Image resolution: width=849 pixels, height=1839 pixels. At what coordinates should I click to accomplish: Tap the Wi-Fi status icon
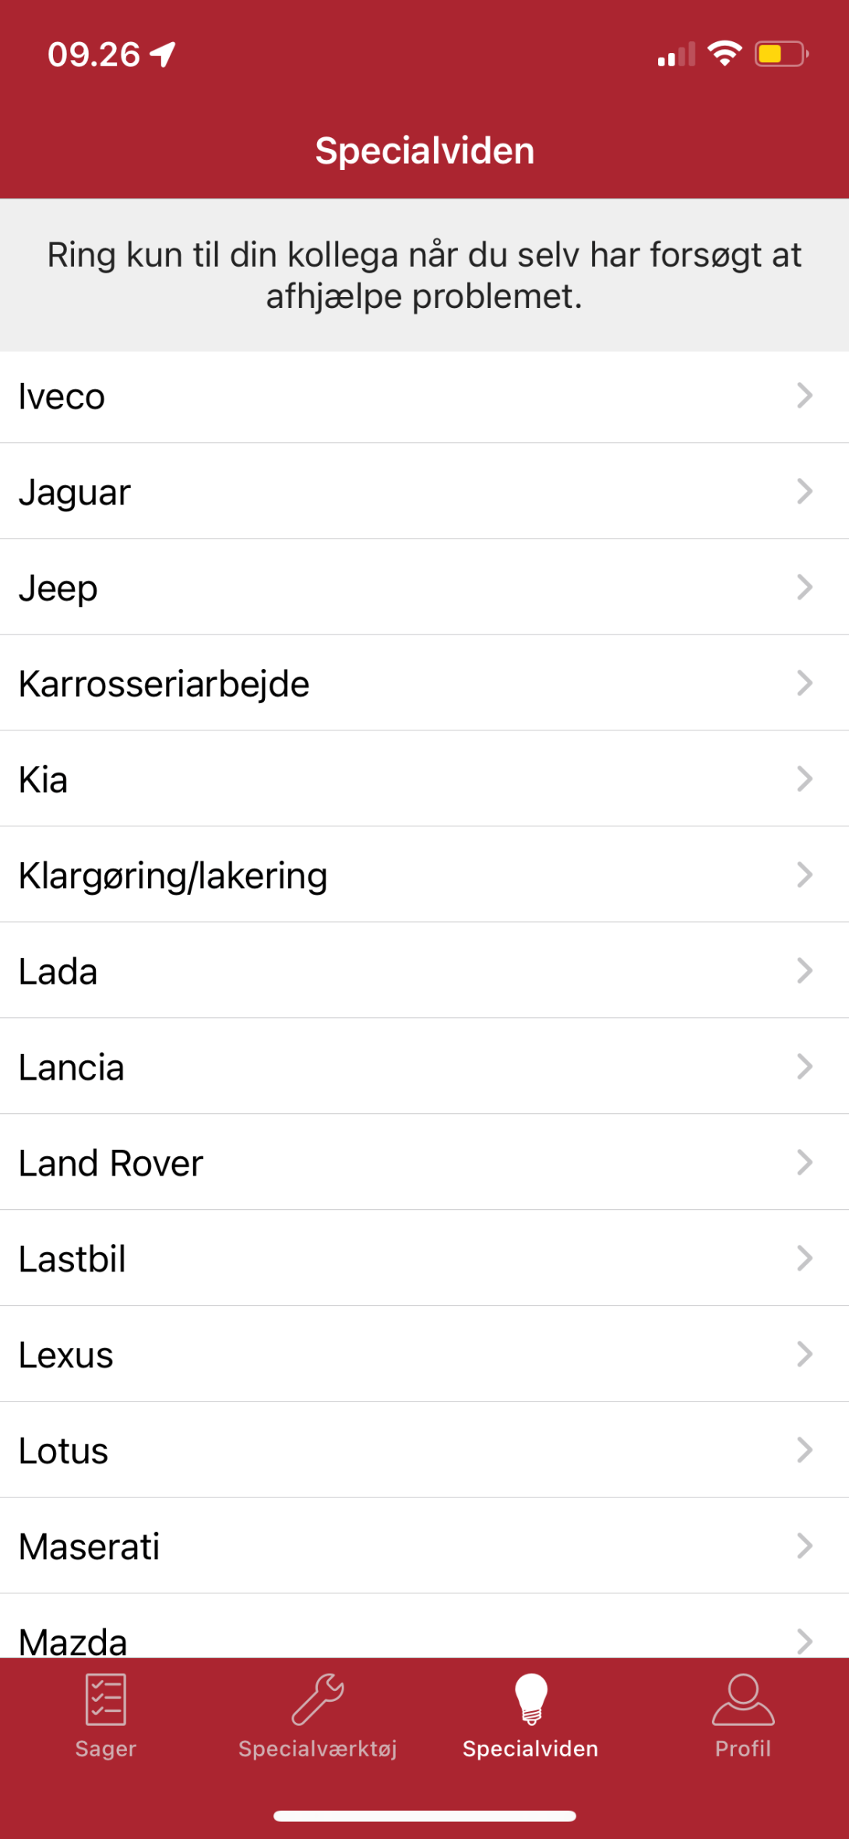point(724,54)
